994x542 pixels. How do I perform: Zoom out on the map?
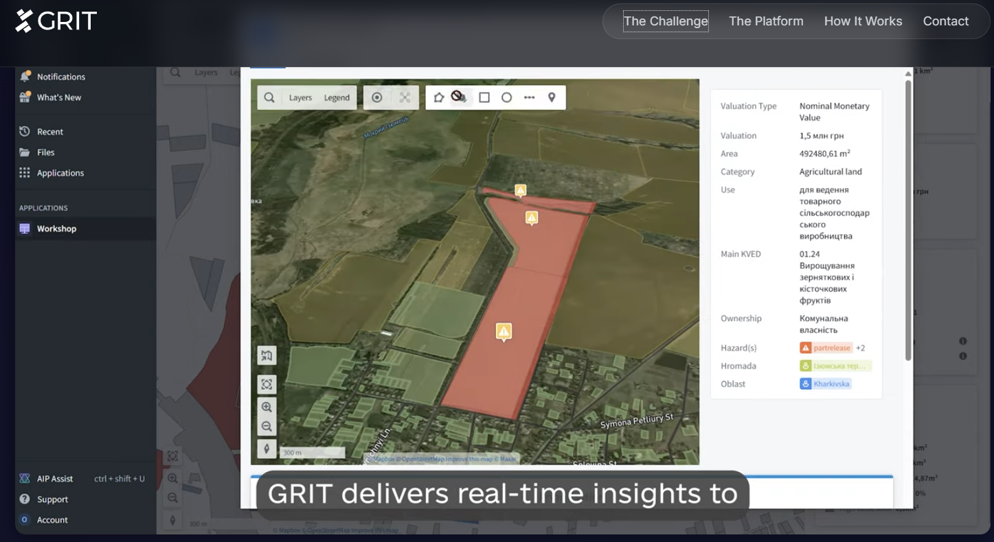(267, 427)
